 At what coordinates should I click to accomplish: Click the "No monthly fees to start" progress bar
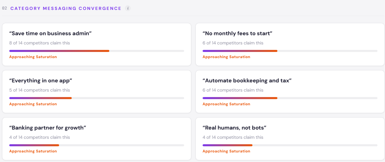(x=290, y=51)
